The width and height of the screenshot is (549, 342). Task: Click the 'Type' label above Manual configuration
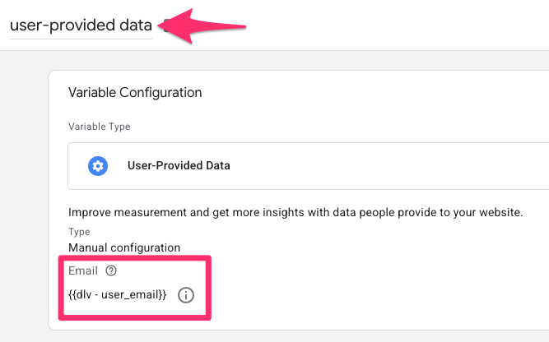click(x=79, y=232)
